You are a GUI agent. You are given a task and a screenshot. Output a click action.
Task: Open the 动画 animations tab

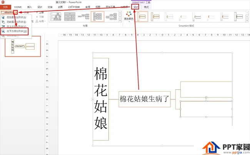60,7
